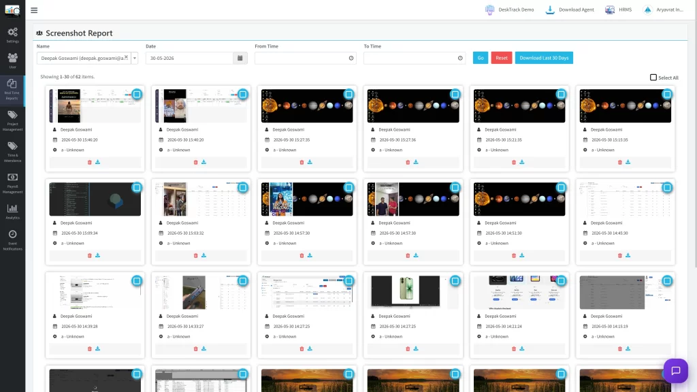Image resolution: width=697 pixels, height=392 pixels.
Task: Download screenshot taken at 14:33:27
Action: 204,349
